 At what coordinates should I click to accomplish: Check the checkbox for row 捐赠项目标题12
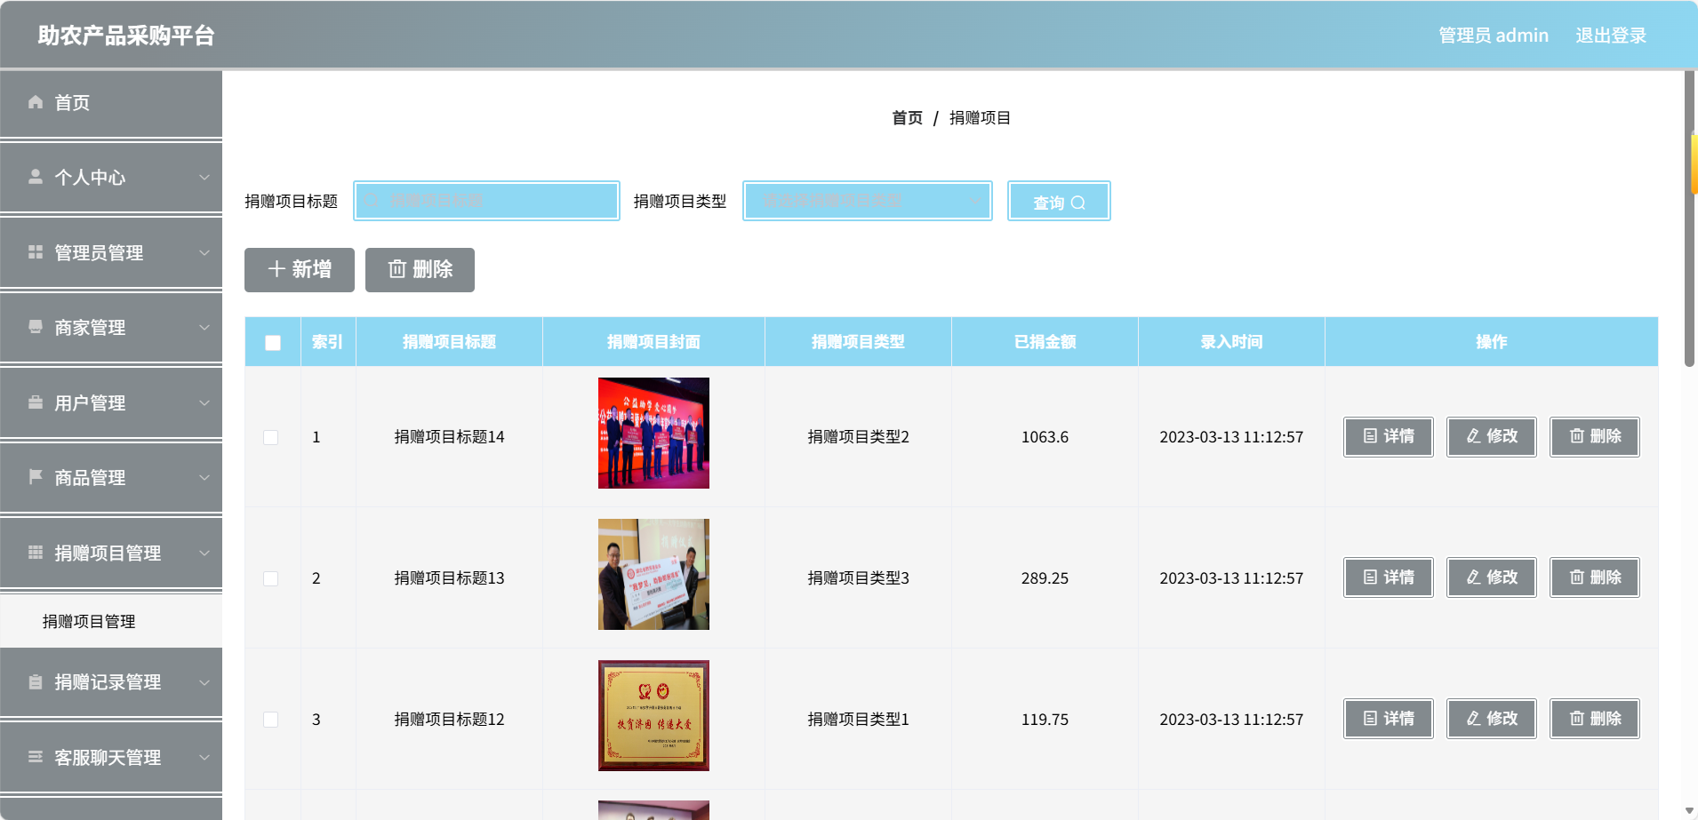(x=271, y=720)
